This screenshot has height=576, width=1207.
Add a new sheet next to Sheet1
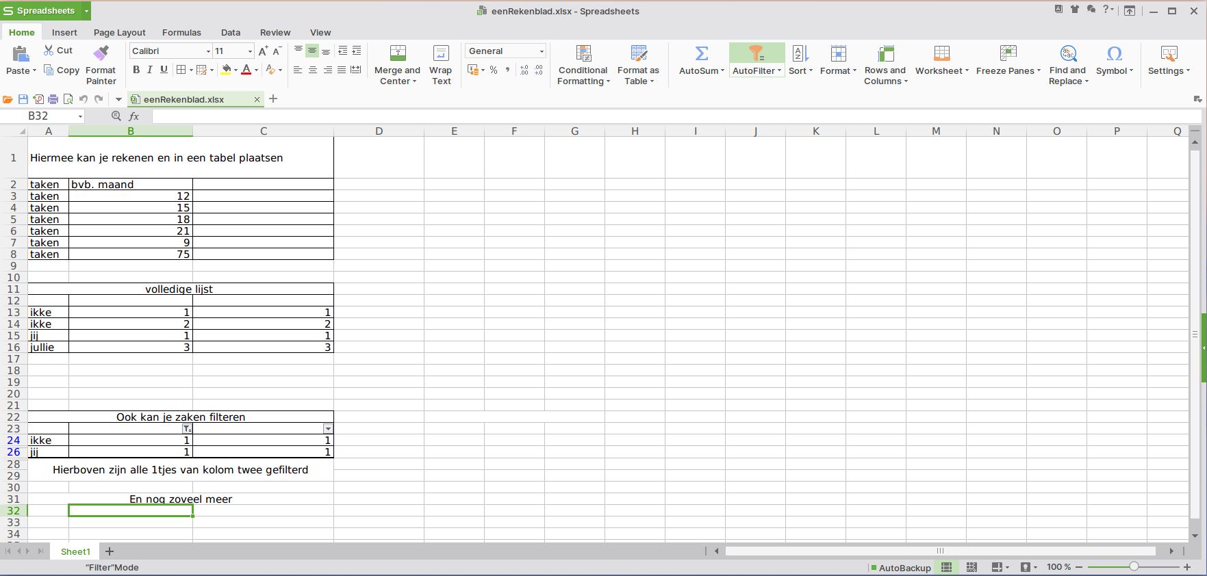pos(109,551)
